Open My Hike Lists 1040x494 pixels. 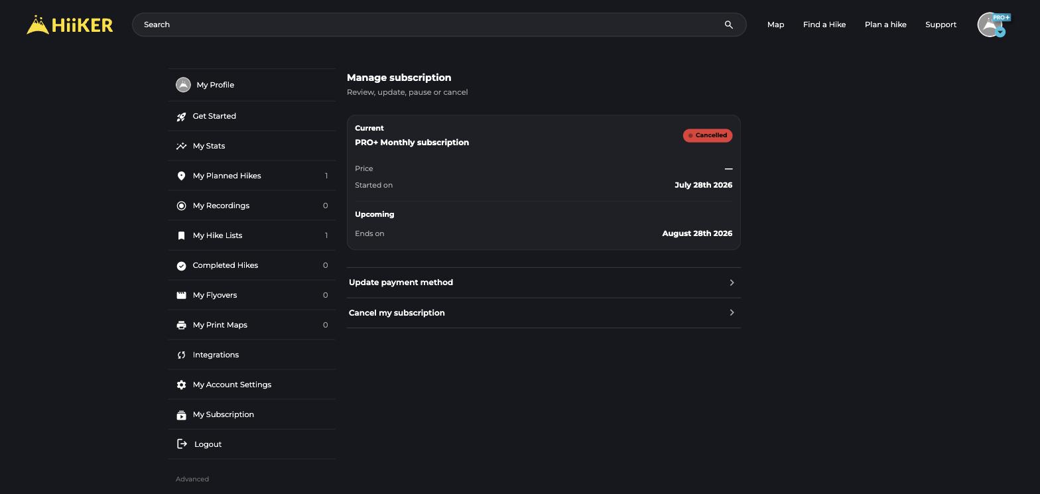(252, 235)
